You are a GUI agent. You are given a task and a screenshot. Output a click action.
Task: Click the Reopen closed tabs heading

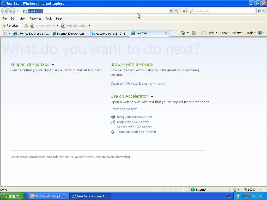coord(30,64)
